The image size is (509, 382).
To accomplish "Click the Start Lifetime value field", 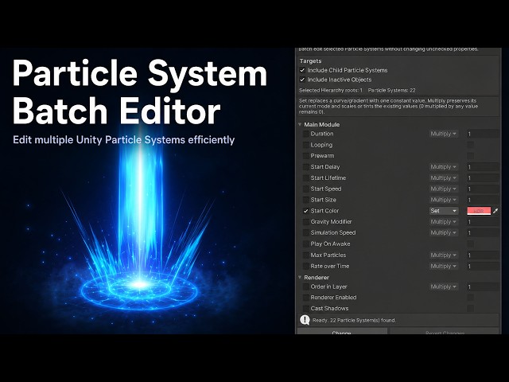I will [483, 178].
